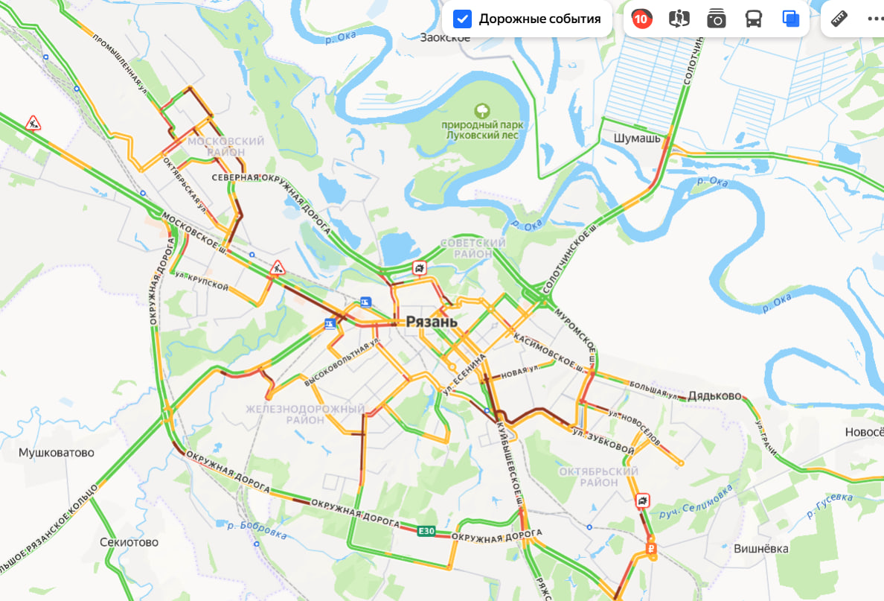Click the Рязань city label
The height and width of the screenshot is (601, 884).
(x=432, y=322)
